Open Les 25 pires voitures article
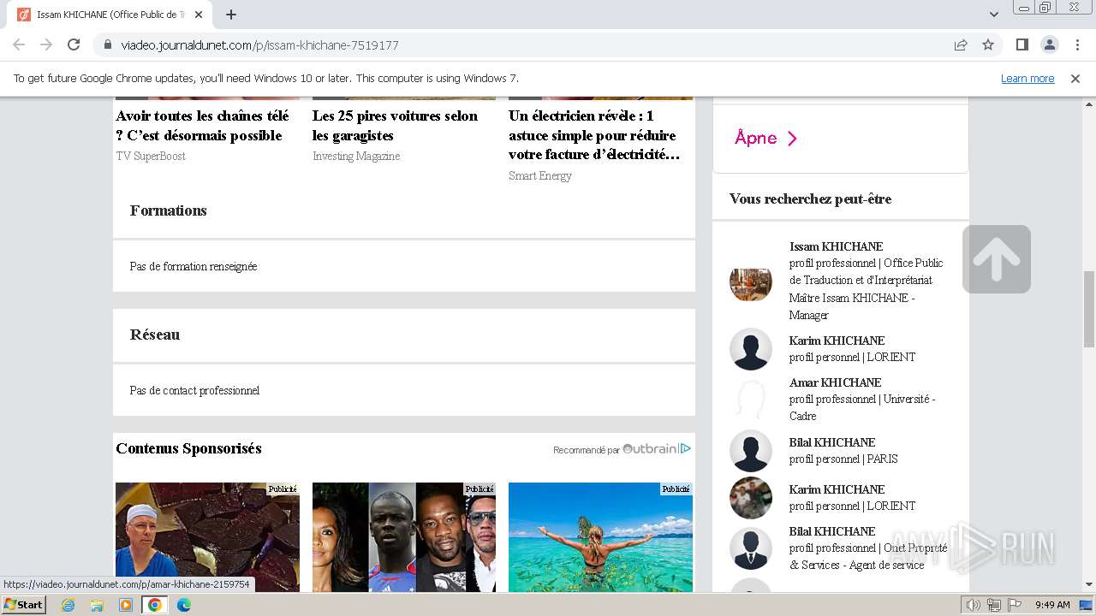This screenshot has height=616, width=1096. tap(395, 126)
